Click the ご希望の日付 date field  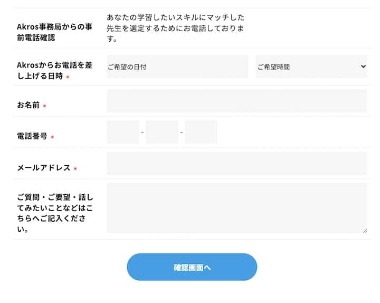pos(177,67)
